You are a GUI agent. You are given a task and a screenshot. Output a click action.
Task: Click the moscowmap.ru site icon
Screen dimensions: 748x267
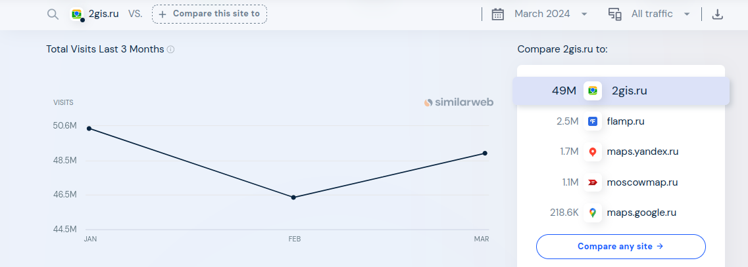[x=593, y=182]
